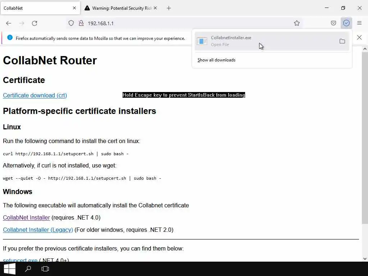368x276 pixels.
Task: Click the vertical scrollbar thumb
Action: [x=365, y=138]
